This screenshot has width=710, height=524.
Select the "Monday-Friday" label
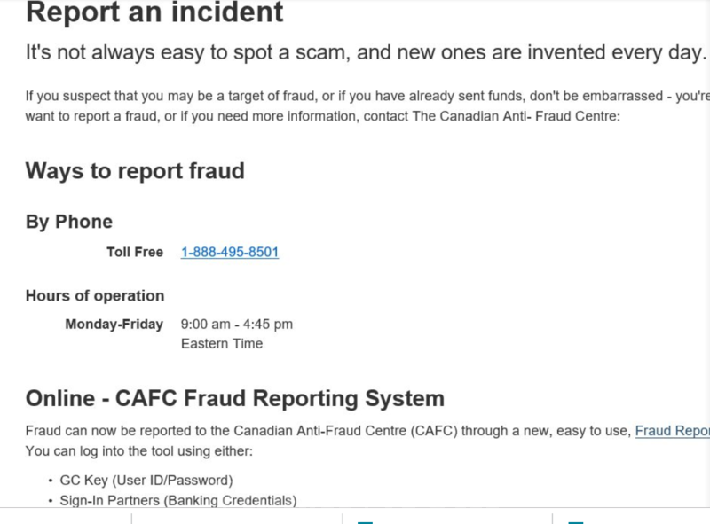click(x=114, y=325)
